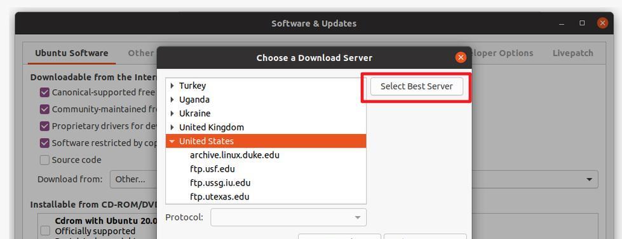Open the Protocol dropdown

288,217
